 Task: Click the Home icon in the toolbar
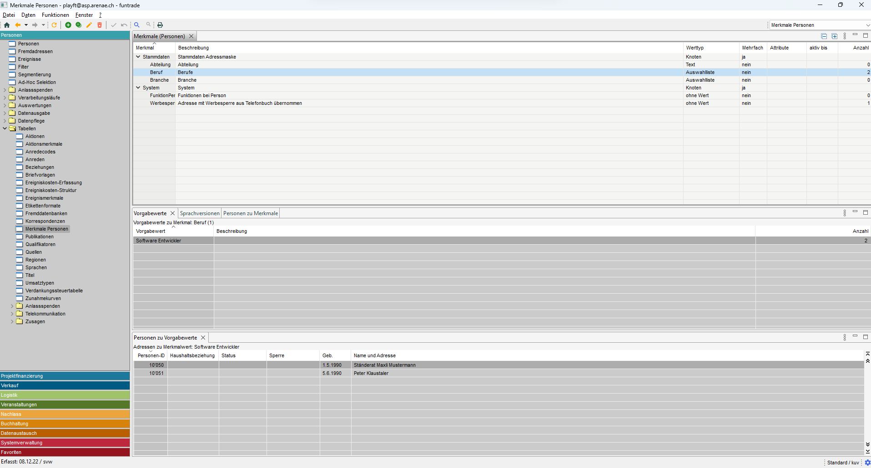[7, 25]
